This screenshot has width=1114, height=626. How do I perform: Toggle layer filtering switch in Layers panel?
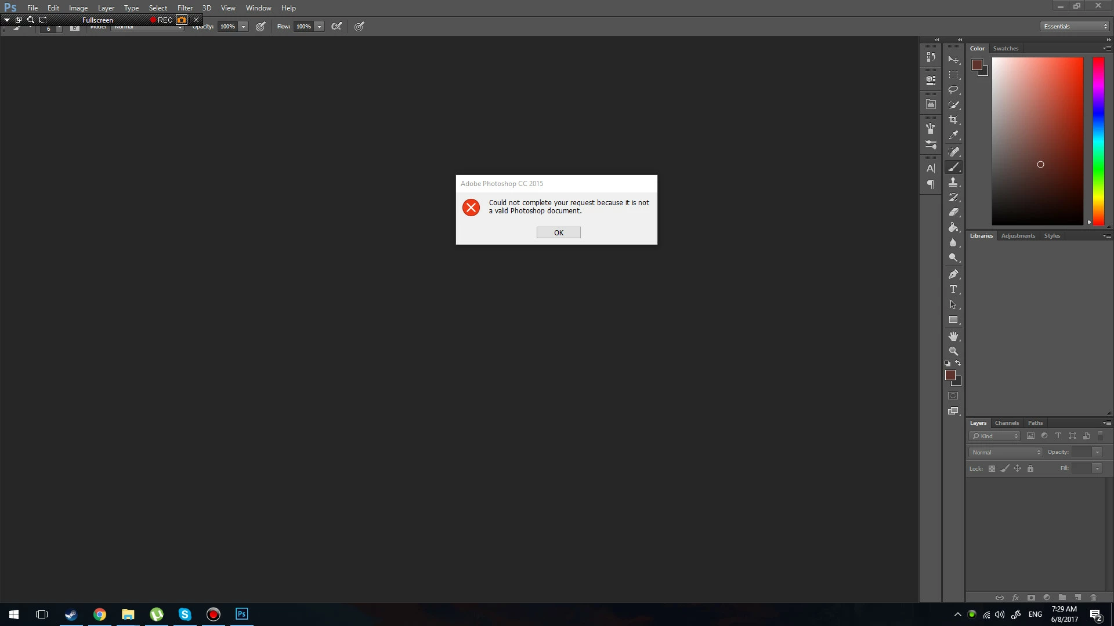tap(1101, 436)
